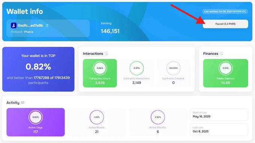
Task: Click the Activity section heading
Action: (x=13, y=103)
